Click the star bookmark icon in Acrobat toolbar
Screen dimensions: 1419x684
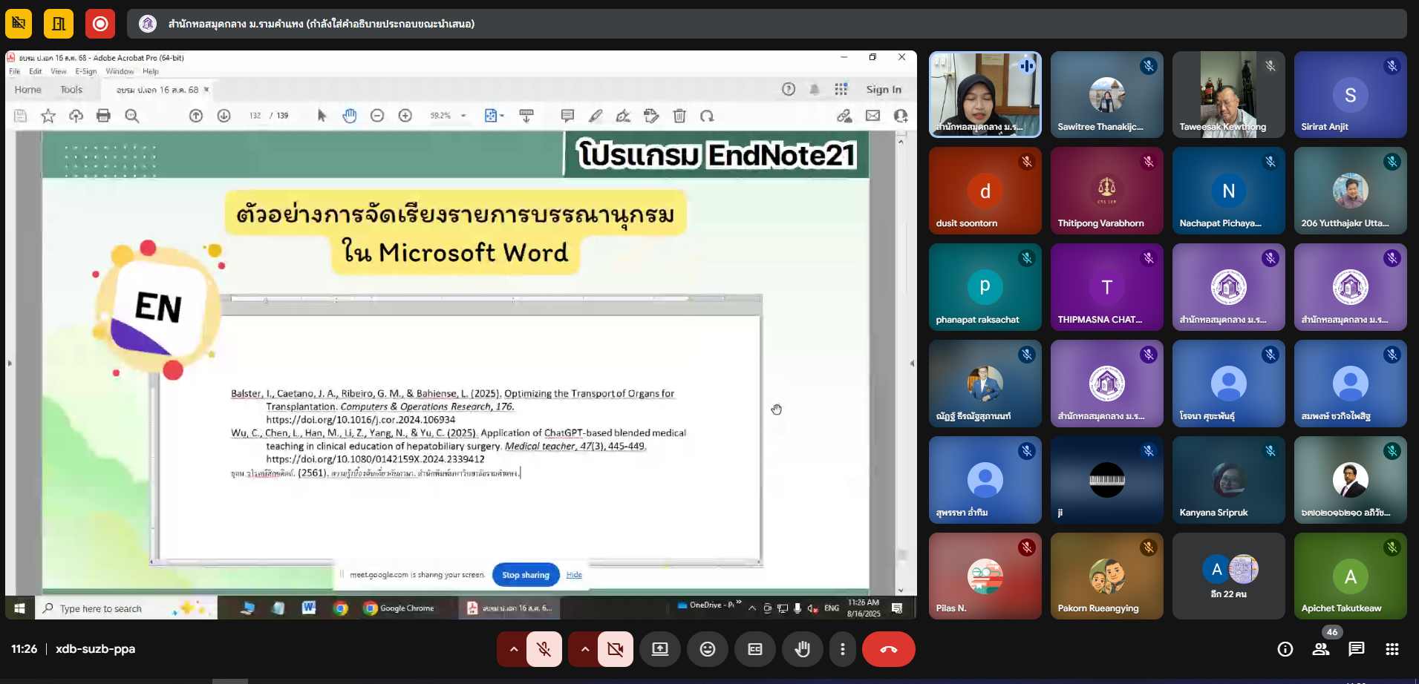pos(48,116)
